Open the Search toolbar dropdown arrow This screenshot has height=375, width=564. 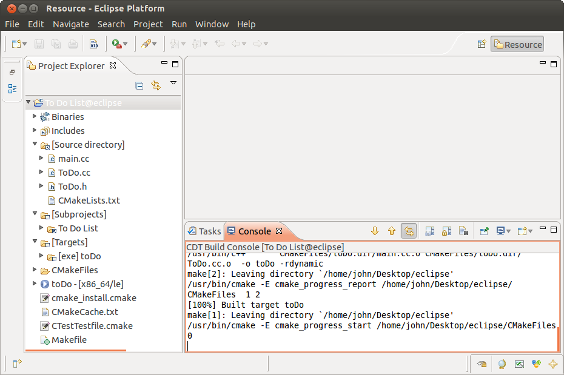[x=154, y=44]
